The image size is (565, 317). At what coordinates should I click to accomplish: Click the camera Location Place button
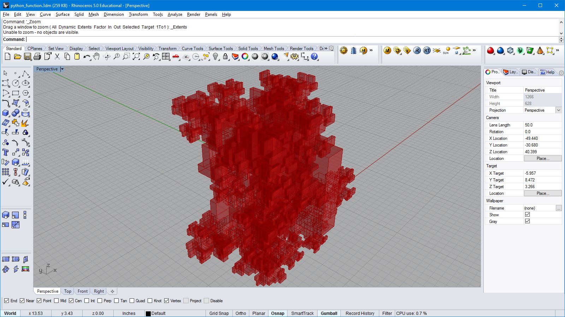pyautogui.click(x=542, y=158)
